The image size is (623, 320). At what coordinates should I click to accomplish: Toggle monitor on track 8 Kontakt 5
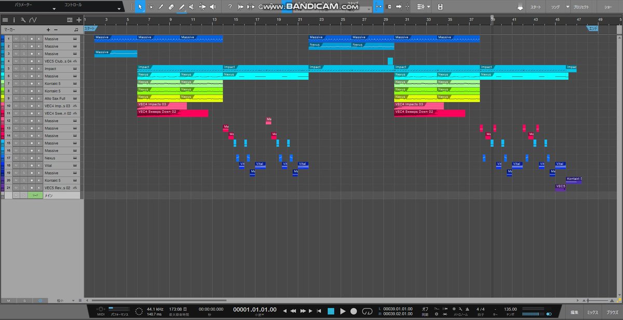click(x=39, y=91)
